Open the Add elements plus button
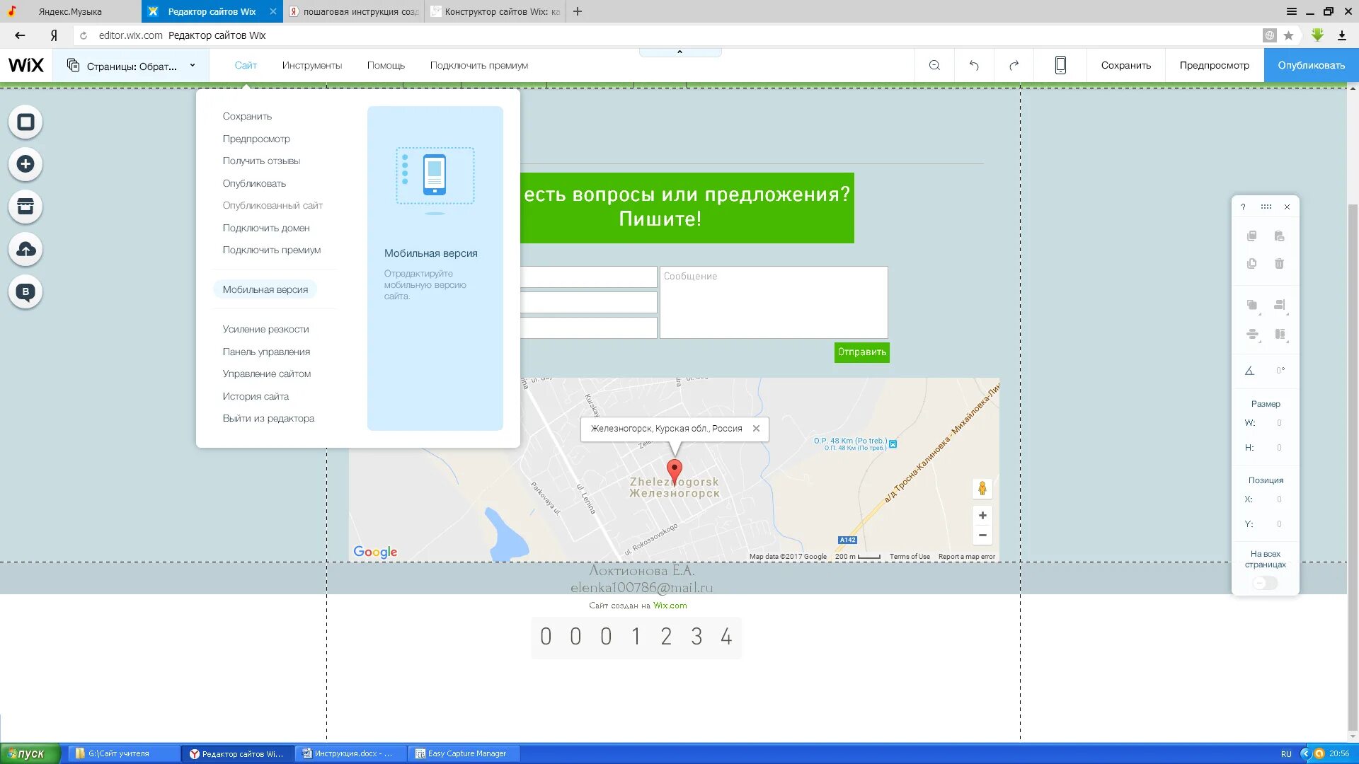This screenshot has width=1359, height=764. 25,164
